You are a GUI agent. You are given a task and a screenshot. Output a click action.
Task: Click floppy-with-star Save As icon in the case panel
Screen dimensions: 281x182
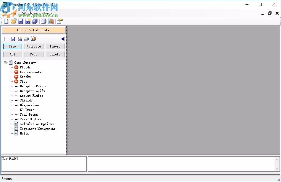click(x=20, y=39)
